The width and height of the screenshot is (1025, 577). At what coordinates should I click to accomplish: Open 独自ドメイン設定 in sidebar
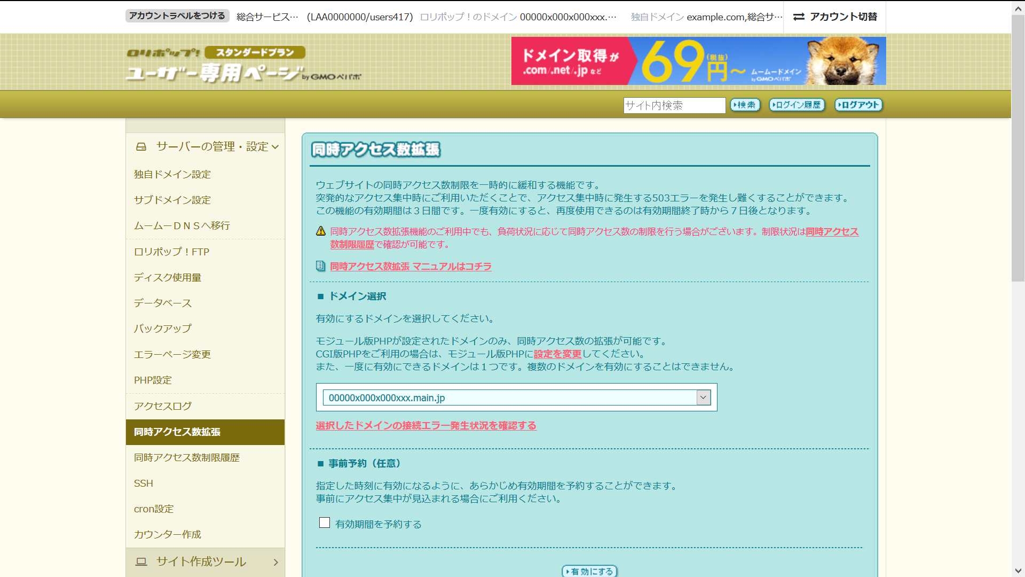[x=172, y=174]
